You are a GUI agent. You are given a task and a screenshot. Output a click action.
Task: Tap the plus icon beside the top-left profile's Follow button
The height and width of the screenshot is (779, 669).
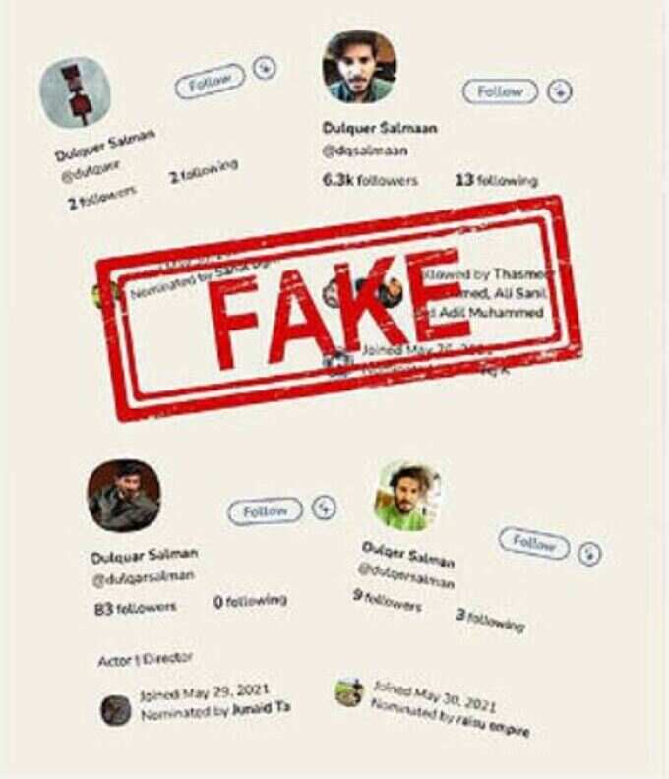[x=265, y=68]
